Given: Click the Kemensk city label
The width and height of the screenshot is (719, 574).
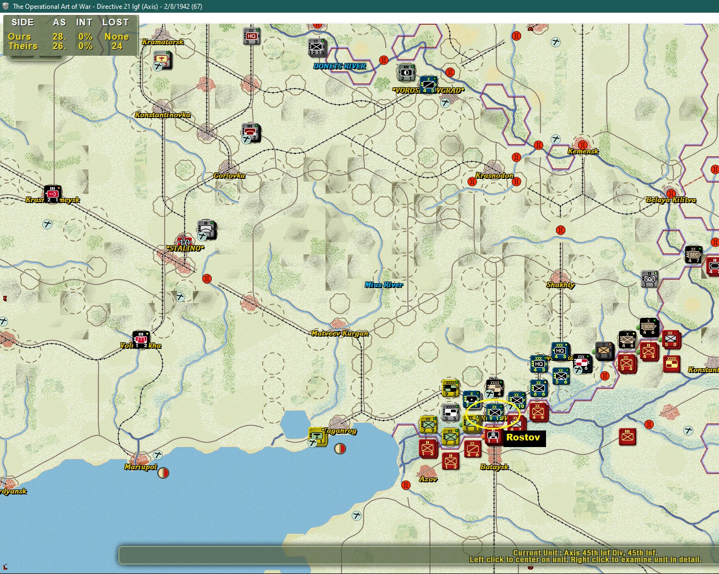Looking at the screenshot, I should click(583, 151).
